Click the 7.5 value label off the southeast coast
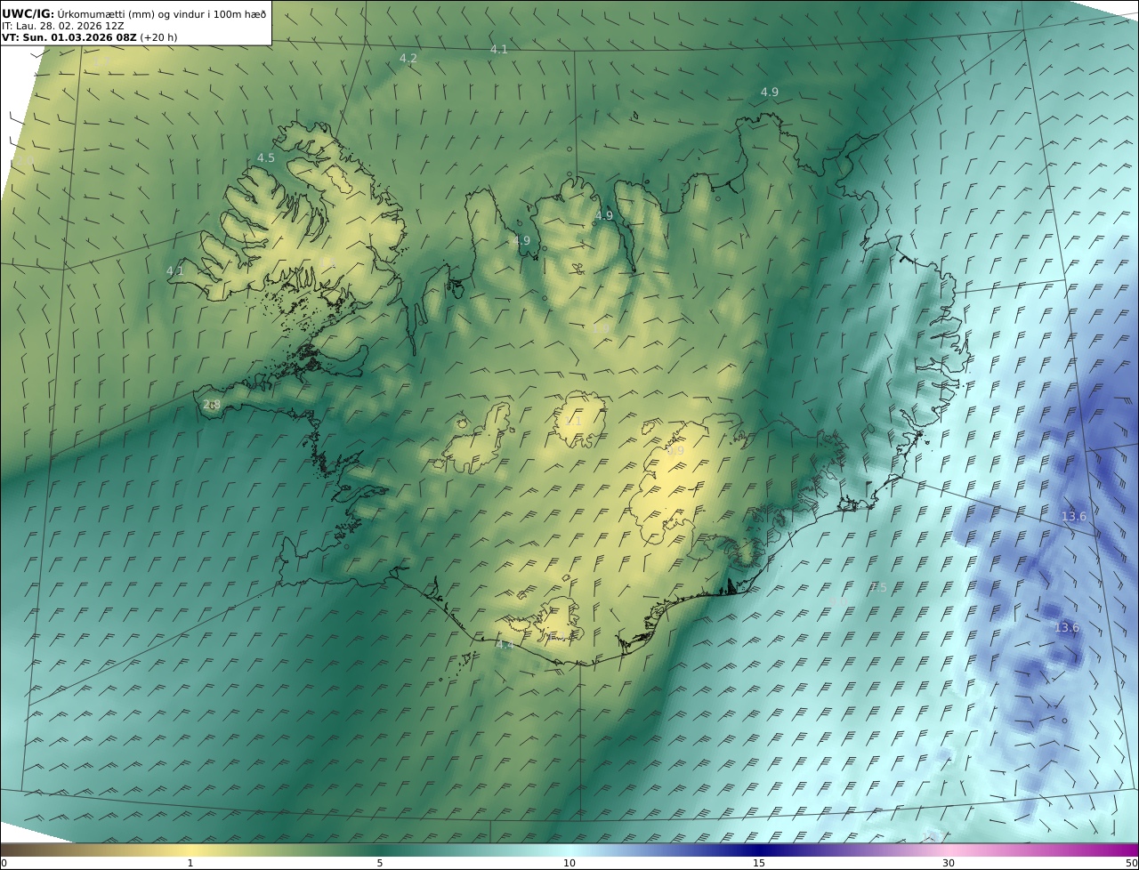This screenshot has width=1139, height=870. coord(877,587)
